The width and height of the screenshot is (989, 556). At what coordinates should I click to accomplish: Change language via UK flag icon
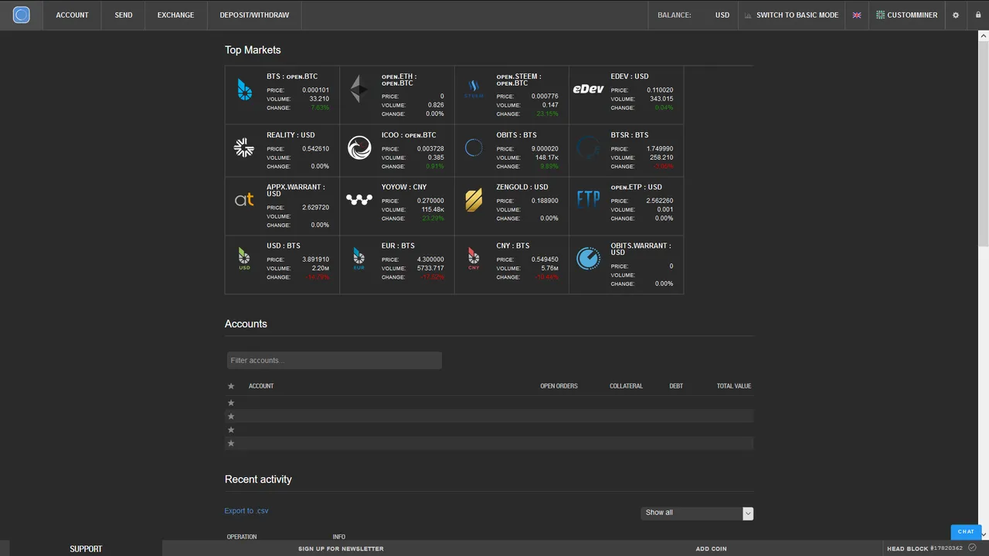point(857,15)
